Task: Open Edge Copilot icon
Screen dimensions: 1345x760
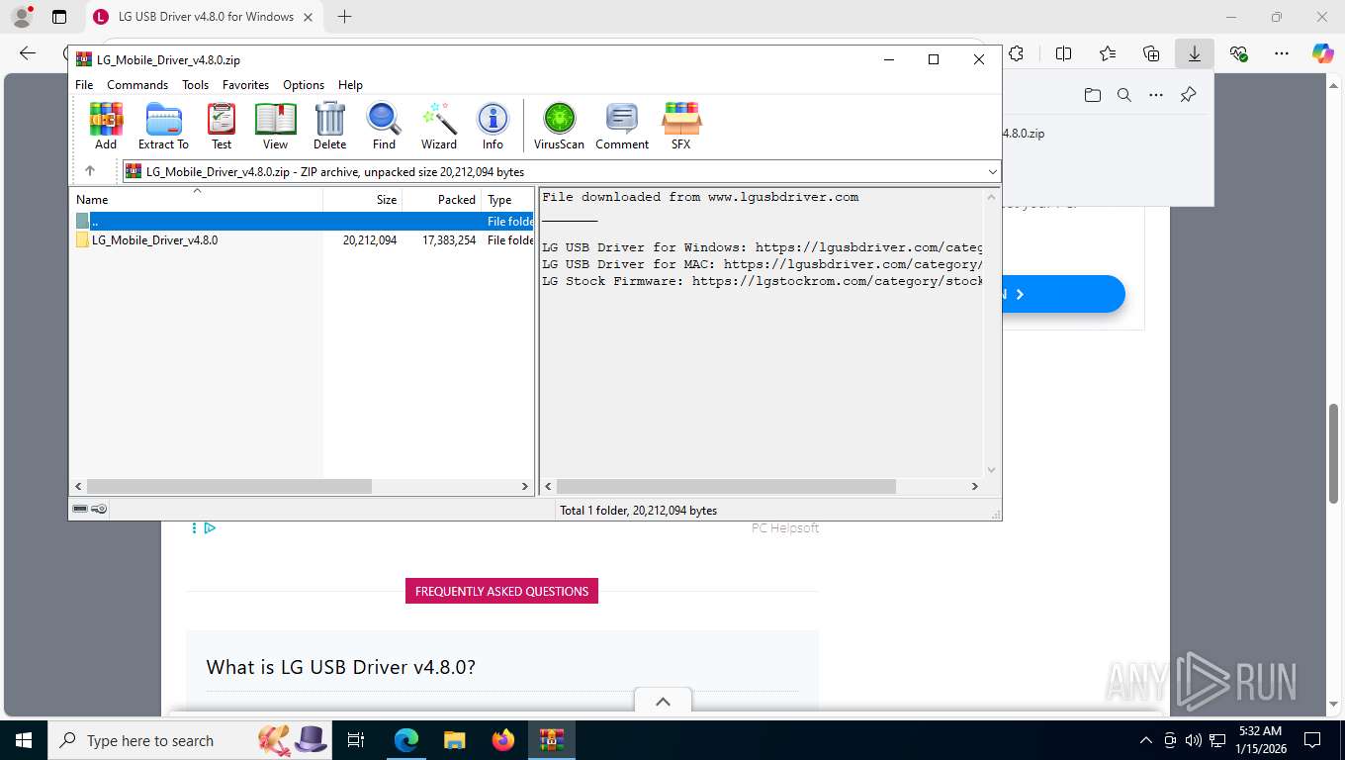Action: [x=1322, y=53]
